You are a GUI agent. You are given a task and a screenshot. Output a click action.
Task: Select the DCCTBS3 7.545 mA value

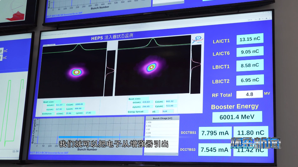coord(214,150)
